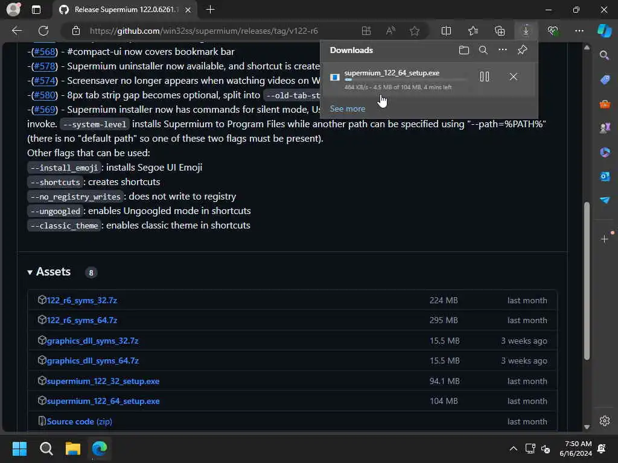Open issue #580 link
The height and width of the screenshot is (463, 618).
click(x=44, y=95)
